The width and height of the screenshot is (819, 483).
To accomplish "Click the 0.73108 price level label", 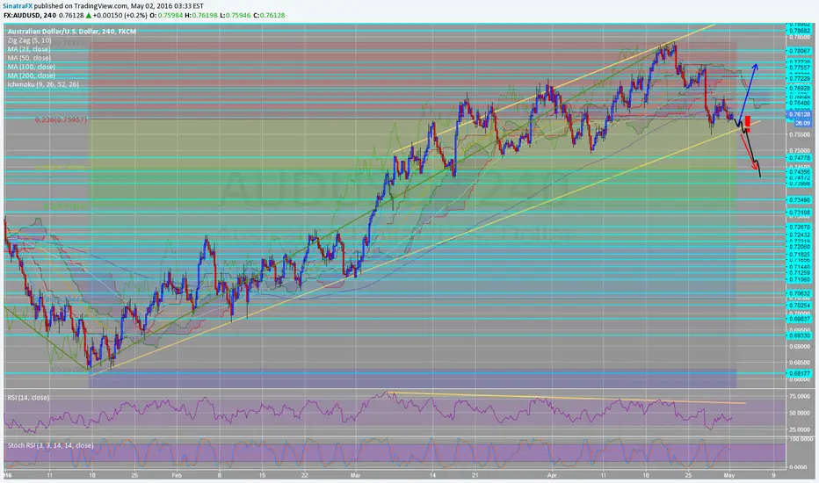I will tap(799, 213).
